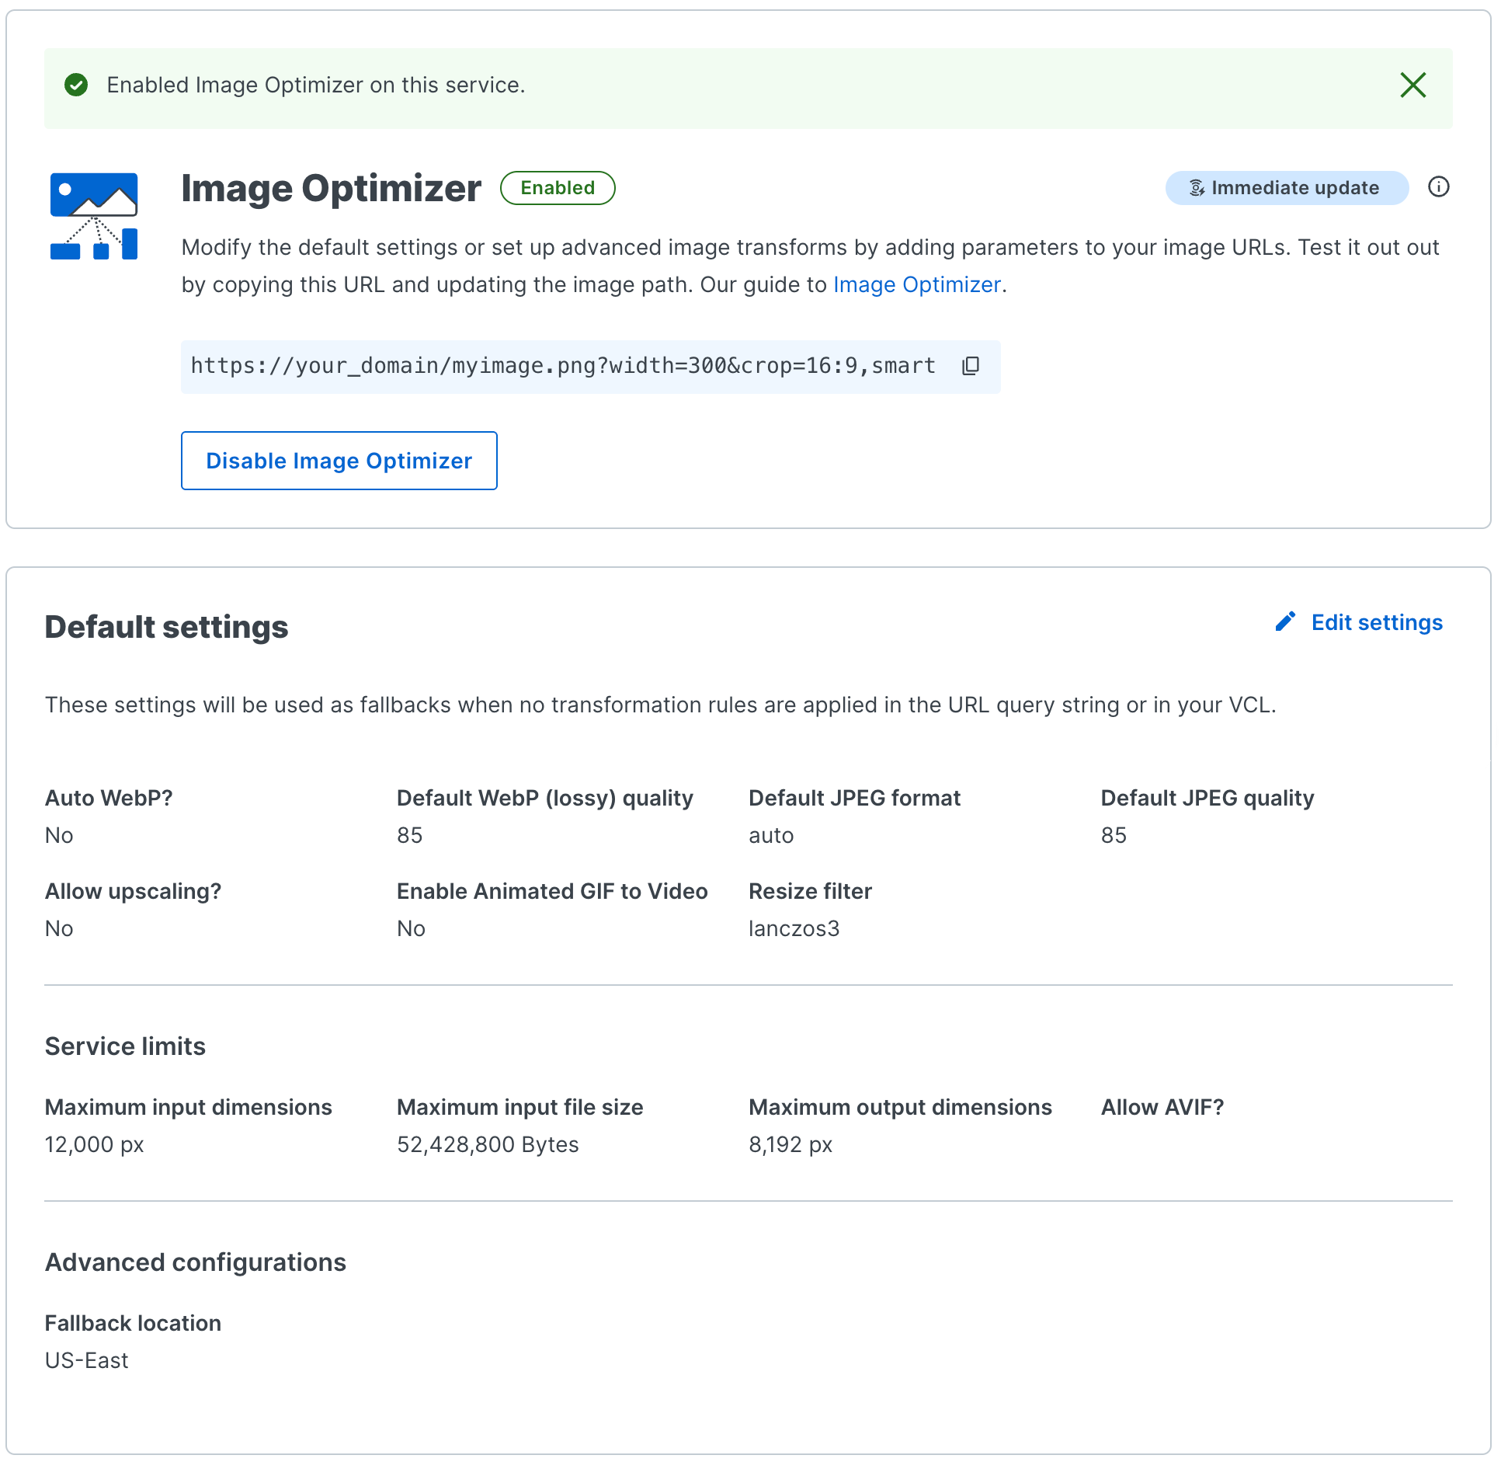Image resolution: width=1508 pixels, height=1476 pixels.
Task: Click the Default settings heading
Action: pos(167,627)
